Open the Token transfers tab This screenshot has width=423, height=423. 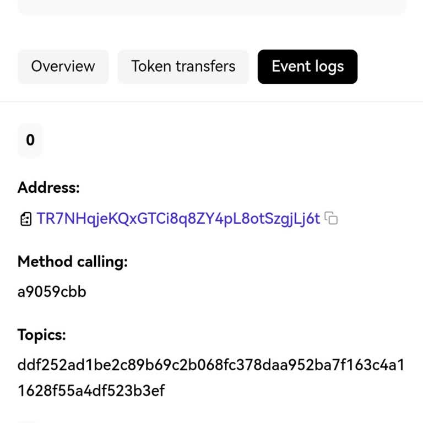coord(183,67)
